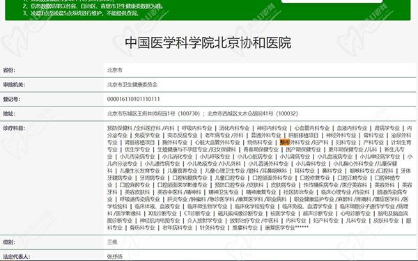The image size is (418, 261).
Task: Click the 针灸科专业 entry
Action: tap(212, 228)
